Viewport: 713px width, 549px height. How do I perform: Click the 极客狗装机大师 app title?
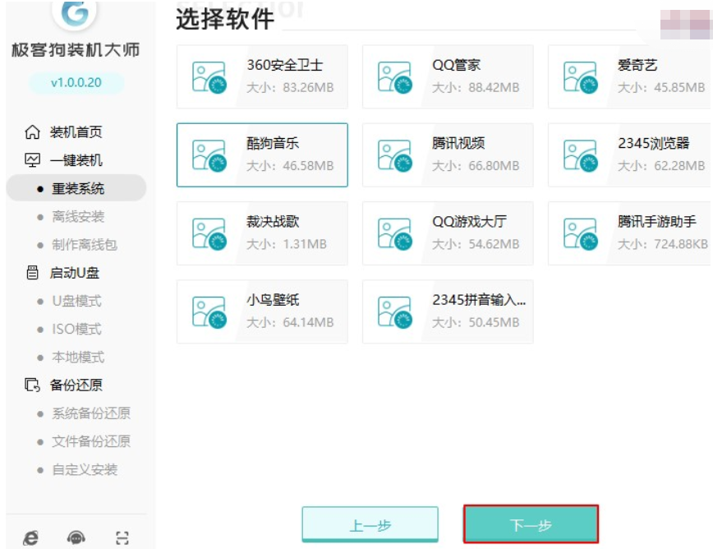click(76, 50)
